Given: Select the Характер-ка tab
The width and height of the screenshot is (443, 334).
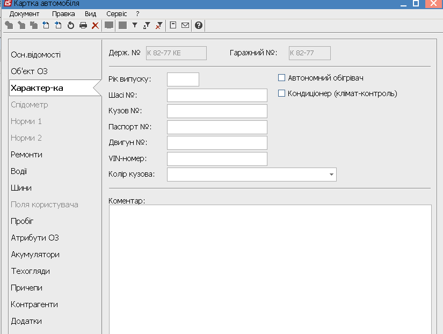Looking at the screenshot, I should (55, 88).
